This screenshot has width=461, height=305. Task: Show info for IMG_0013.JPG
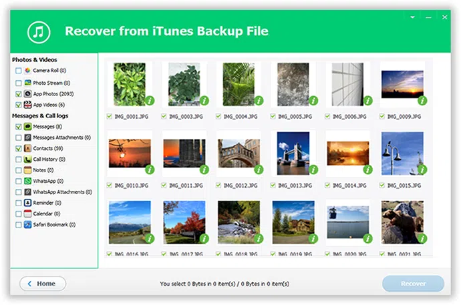coord(313,170)
